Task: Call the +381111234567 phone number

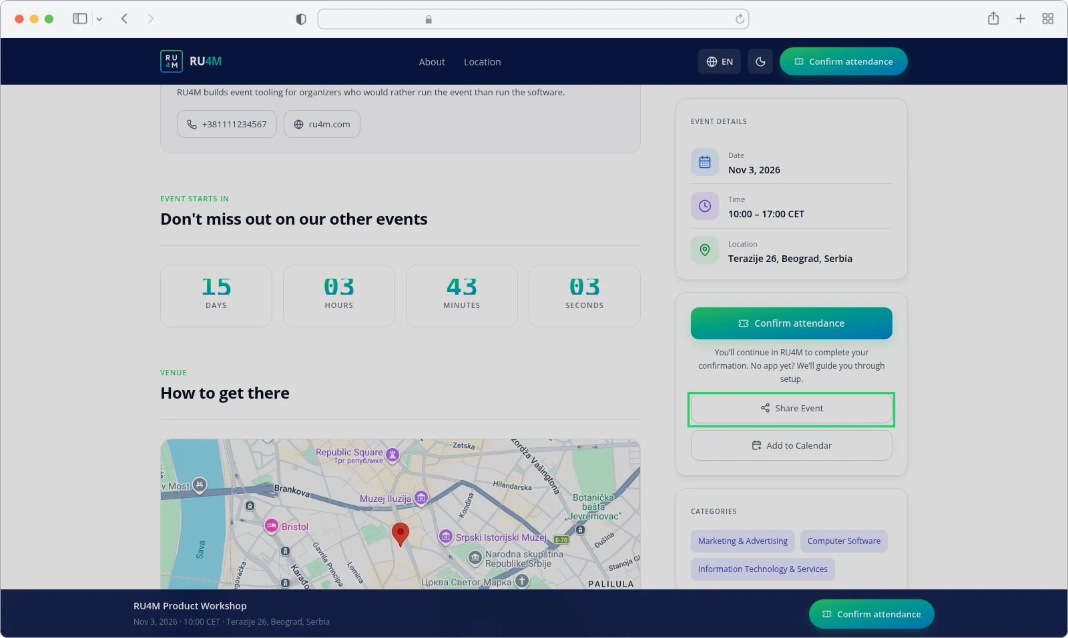Action: 227,124
